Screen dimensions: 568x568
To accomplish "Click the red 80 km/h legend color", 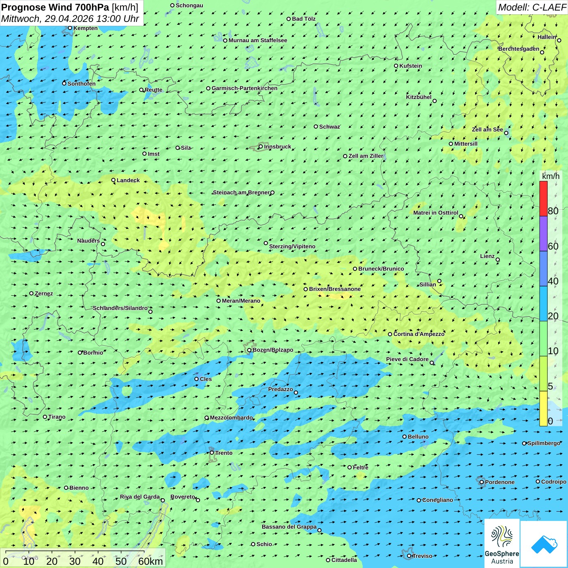I will [543, 198].
